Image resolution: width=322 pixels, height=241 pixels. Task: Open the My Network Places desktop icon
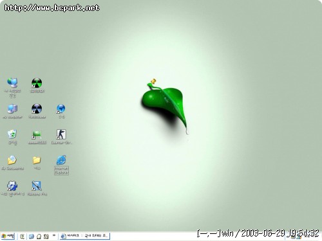pyautogui.click(x=12, y=83)
